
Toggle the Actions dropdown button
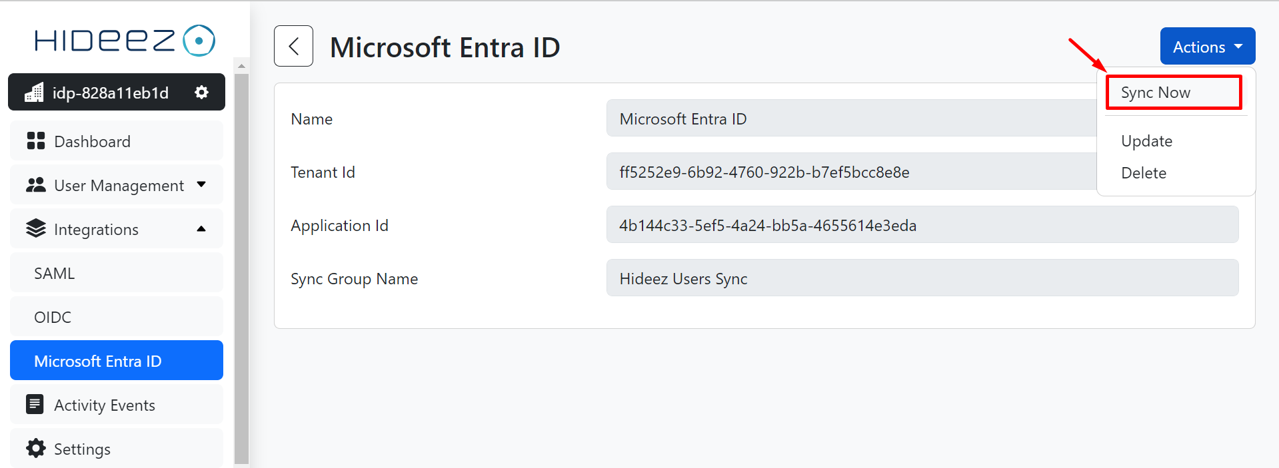pyautogui.click(x=1207, y=47)
